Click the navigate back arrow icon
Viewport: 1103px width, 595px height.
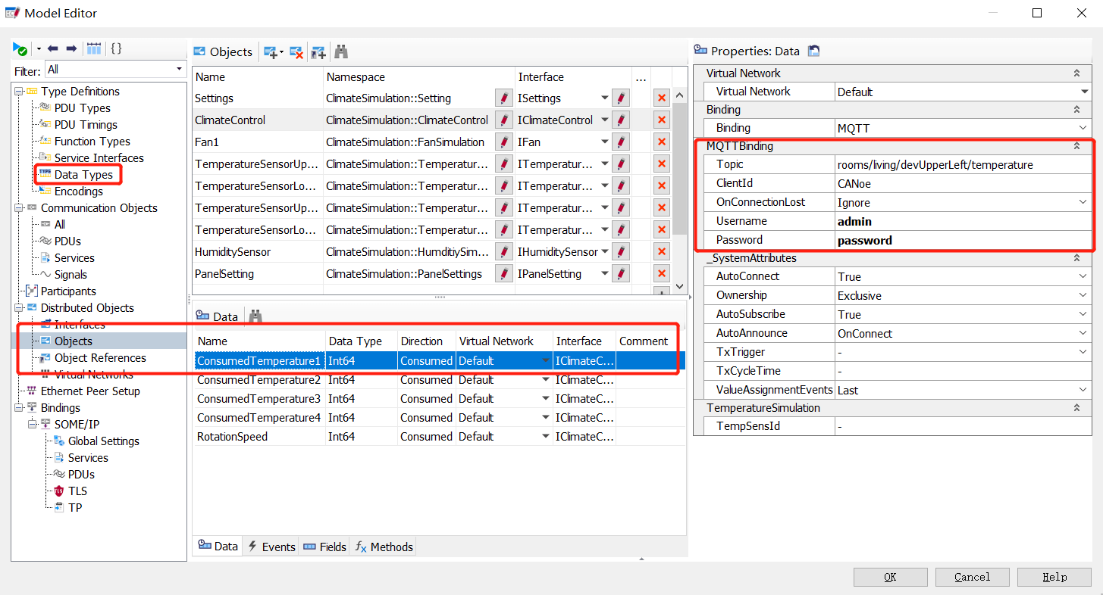[x=53, y=48]
